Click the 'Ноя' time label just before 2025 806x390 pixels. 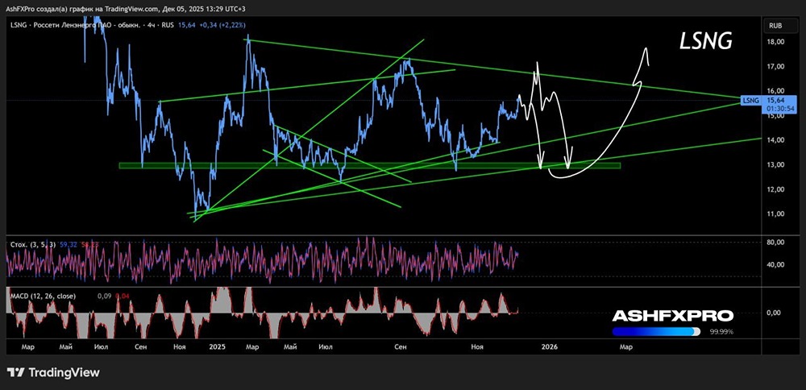[x=179, y=347]
